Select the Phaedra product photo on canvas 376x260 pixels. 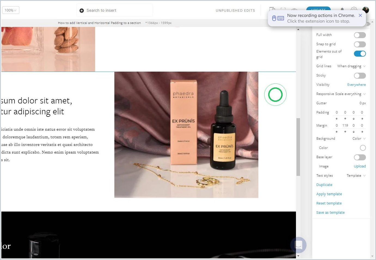(186, 135)
